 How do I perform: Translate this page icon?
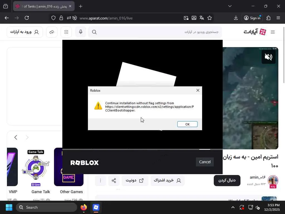(x=202, y=18)
